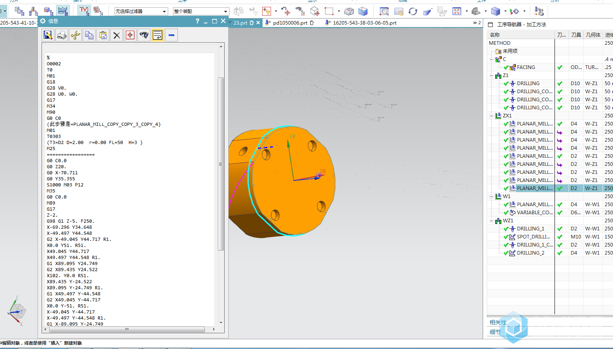
Task: Close the 23.prt tab
Action: (x=259, y=23)
